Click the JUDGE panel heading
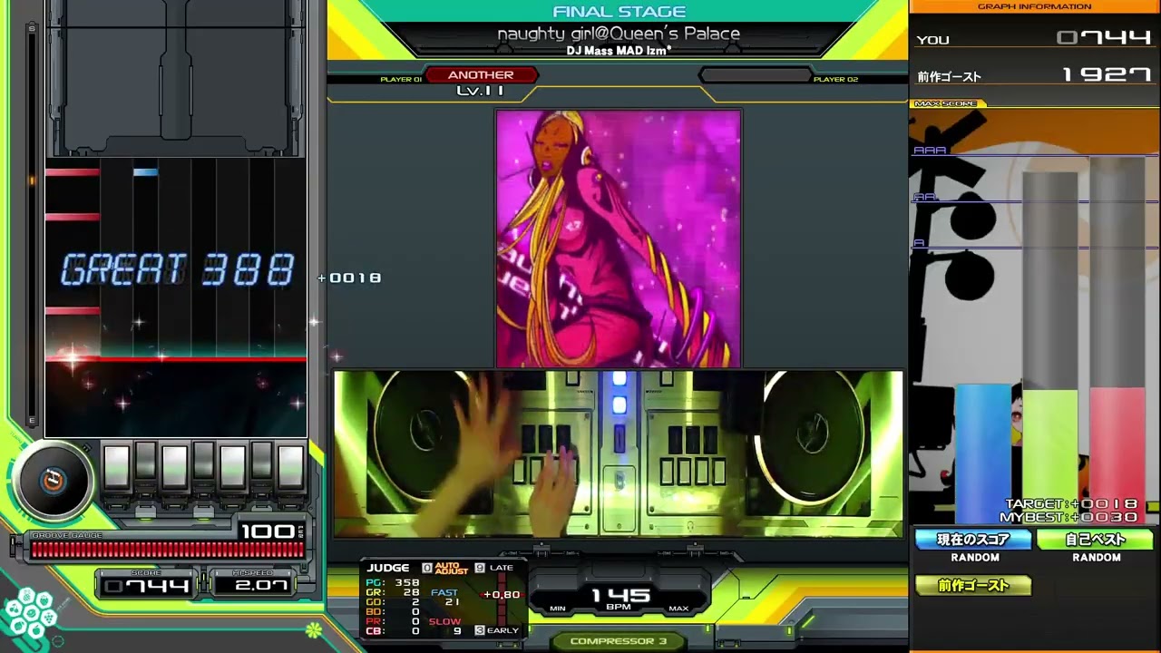Screen dimensions: 1161x653 coord(388,568)
